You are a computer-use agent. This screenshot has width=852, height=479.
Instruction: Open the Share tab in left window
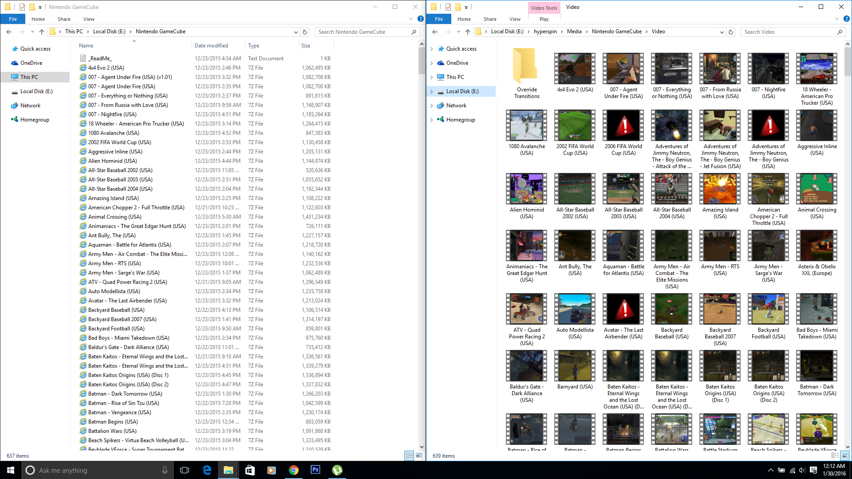click(64, 19)
